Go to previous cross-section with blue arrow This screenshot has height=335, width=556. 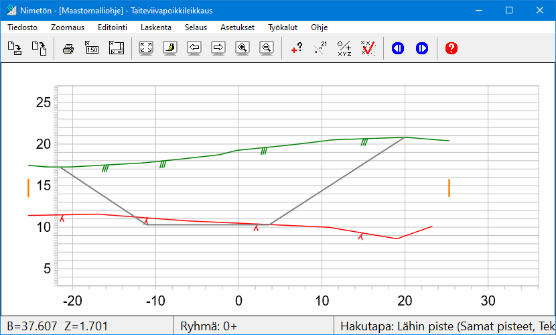tap(398, 48)
